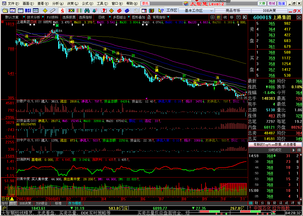Click the greyed clipboard toolbar icon
The width and height of the screenshot is (303, 216).
(x=137, y=10)
